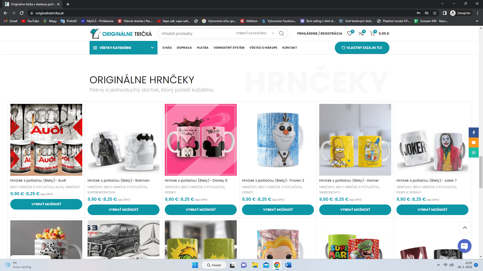Click Vybrať možnosť for Batman mug

coord(124,210)
